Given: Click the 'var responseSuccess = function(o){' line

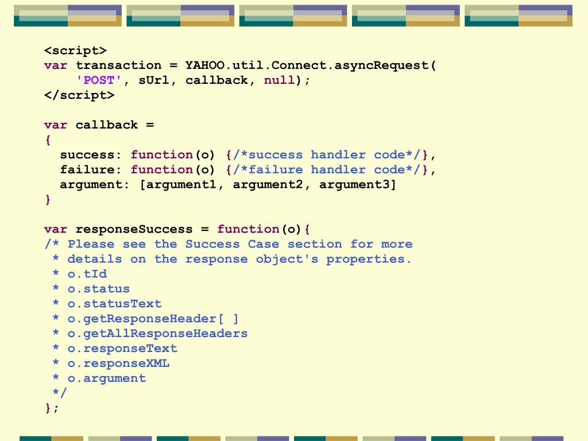Looking at the screenshot, I should [177, 229].
